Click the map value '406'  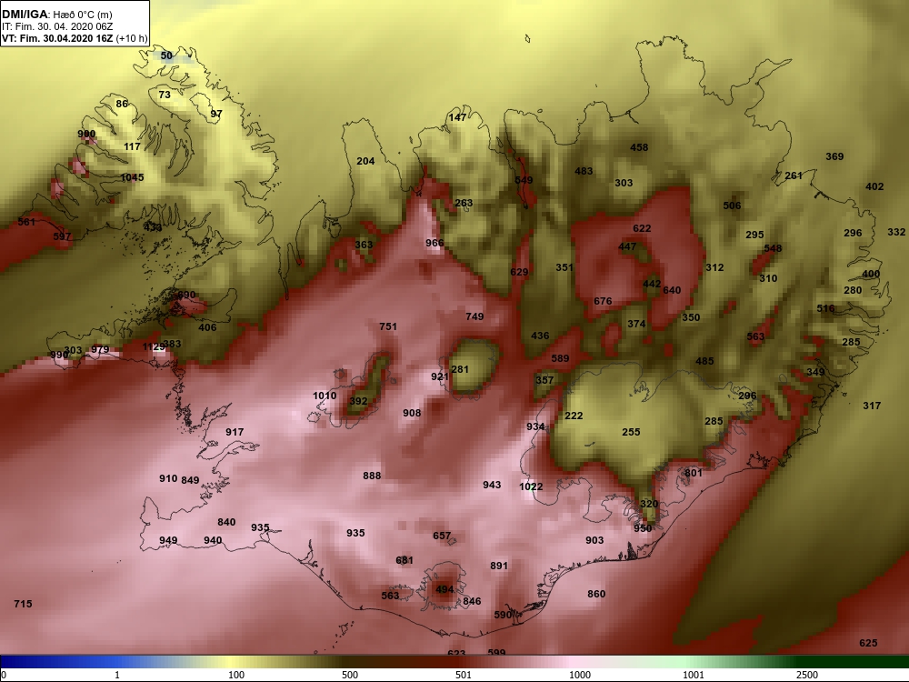pos(207,327)
